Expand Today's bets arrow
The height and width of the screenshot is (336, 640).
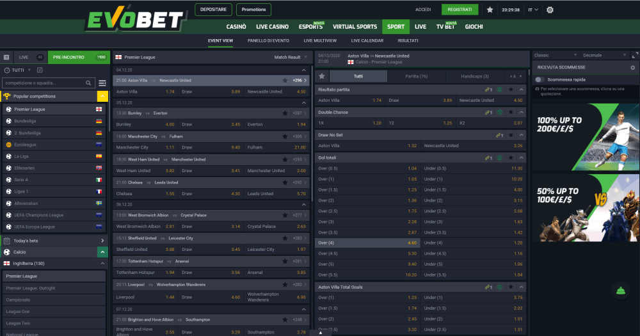point(102,241)
